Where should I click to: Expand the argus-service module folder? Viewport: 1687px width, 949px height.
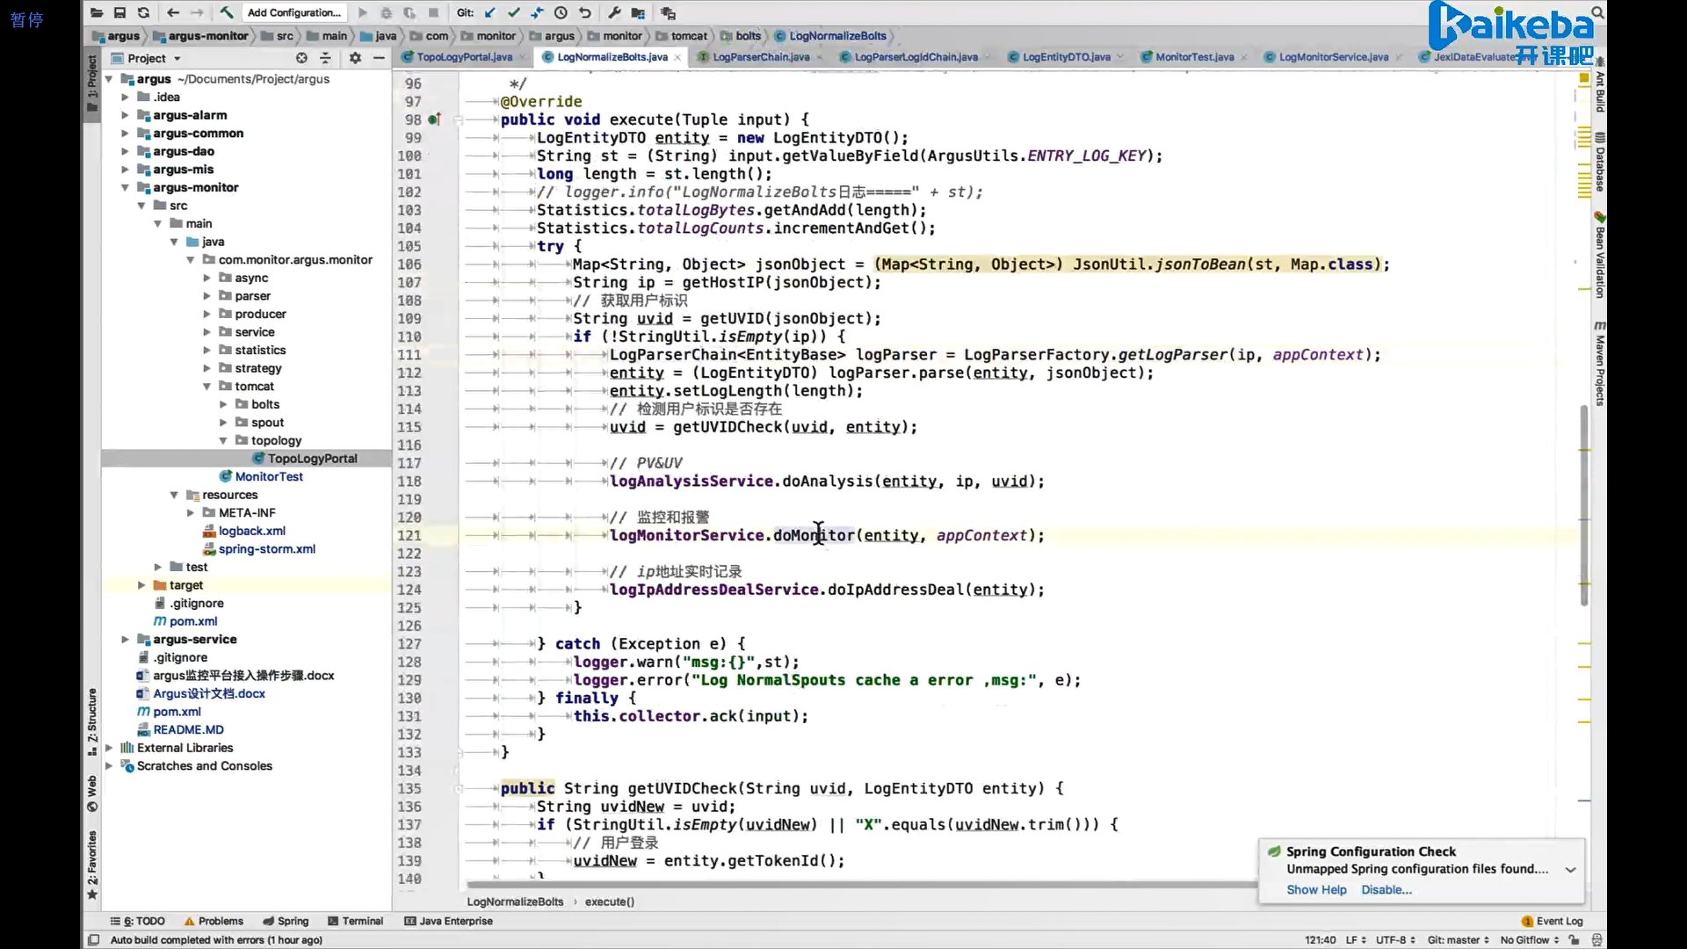125,640
